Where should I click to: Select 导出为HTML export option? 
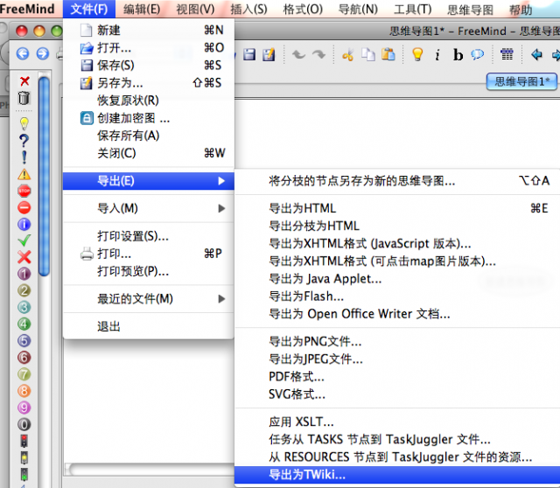coord(397,208)
